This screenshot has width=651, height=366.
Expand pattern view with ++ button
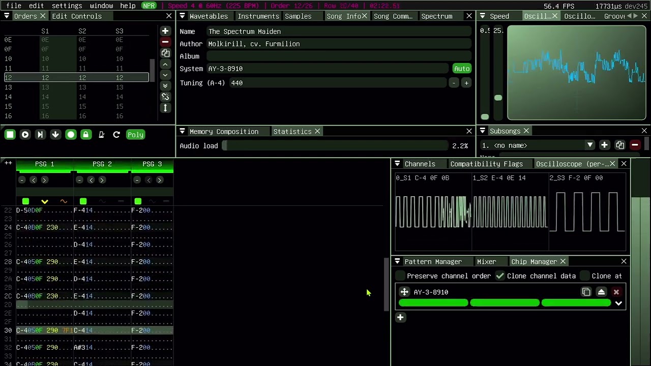[8, 163]
